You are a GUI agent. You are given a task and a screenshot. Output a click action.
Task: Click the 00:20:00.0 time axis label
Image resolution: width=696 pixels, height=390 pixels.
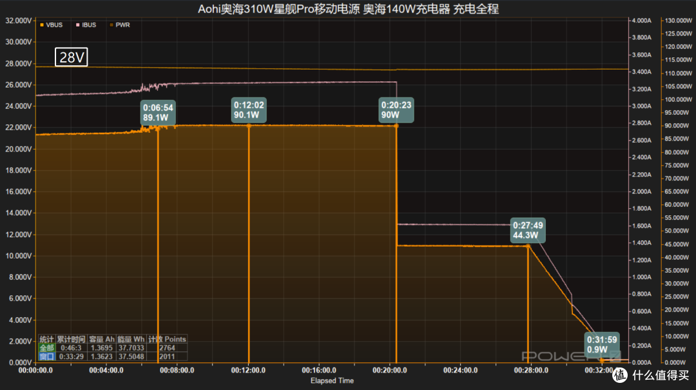tap(390, 370)
